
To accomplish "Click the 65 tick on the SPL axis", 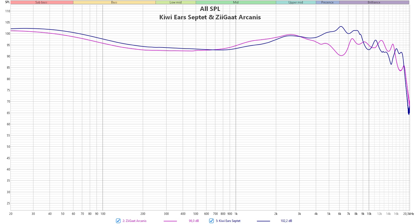I will point(8,113).
